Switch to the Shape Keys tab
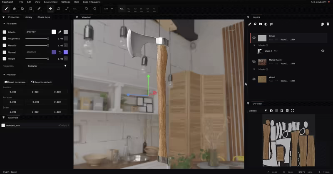 pos(44,17)
